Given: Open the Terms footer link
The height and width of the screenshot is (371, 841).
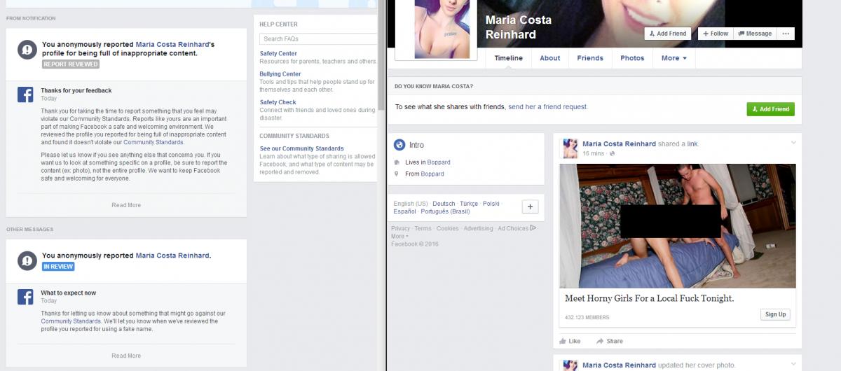Looking at the screenshot, I should (423, 228).
